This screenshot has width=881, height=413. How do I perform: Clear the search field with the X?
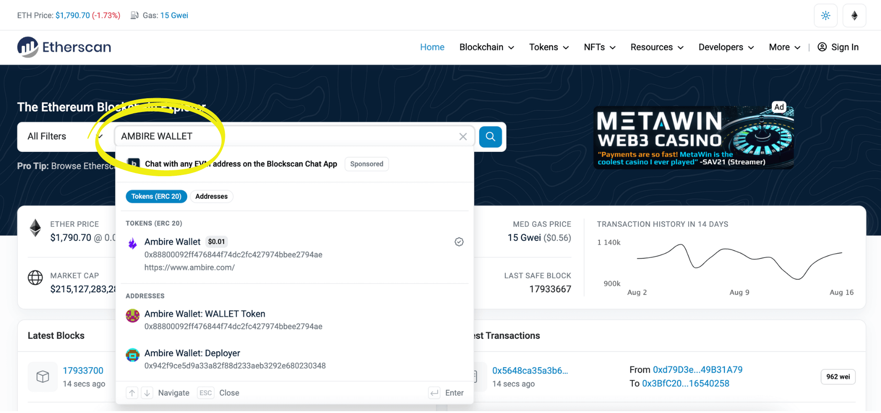click(x=463, y=136)
